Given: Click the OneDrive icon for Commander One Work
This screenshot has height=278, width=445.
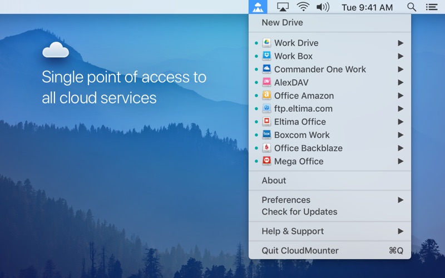Looking at the screenshot, I should click(266, 69).
